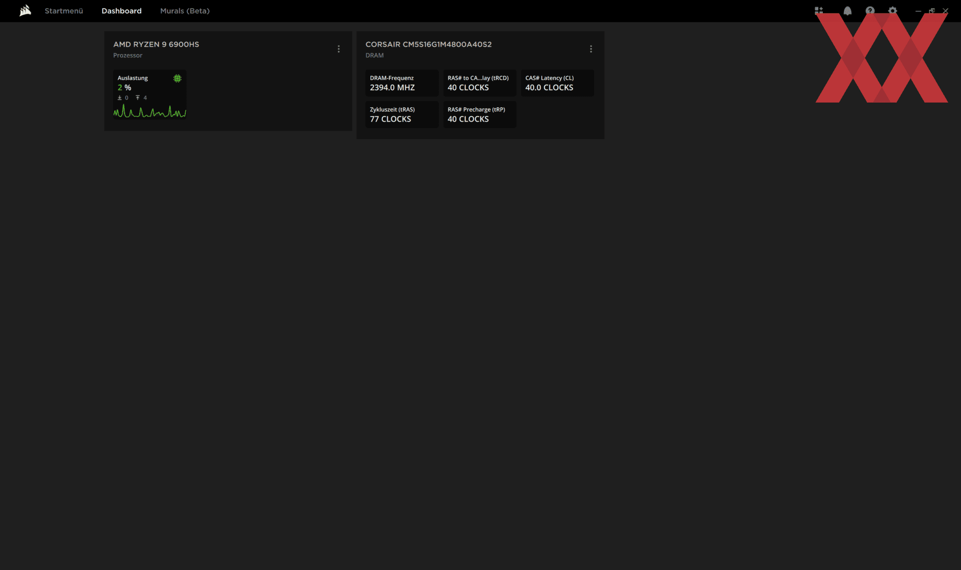Open the dashboard widgets edit icon
961x570 pixels.
(819, 10)
